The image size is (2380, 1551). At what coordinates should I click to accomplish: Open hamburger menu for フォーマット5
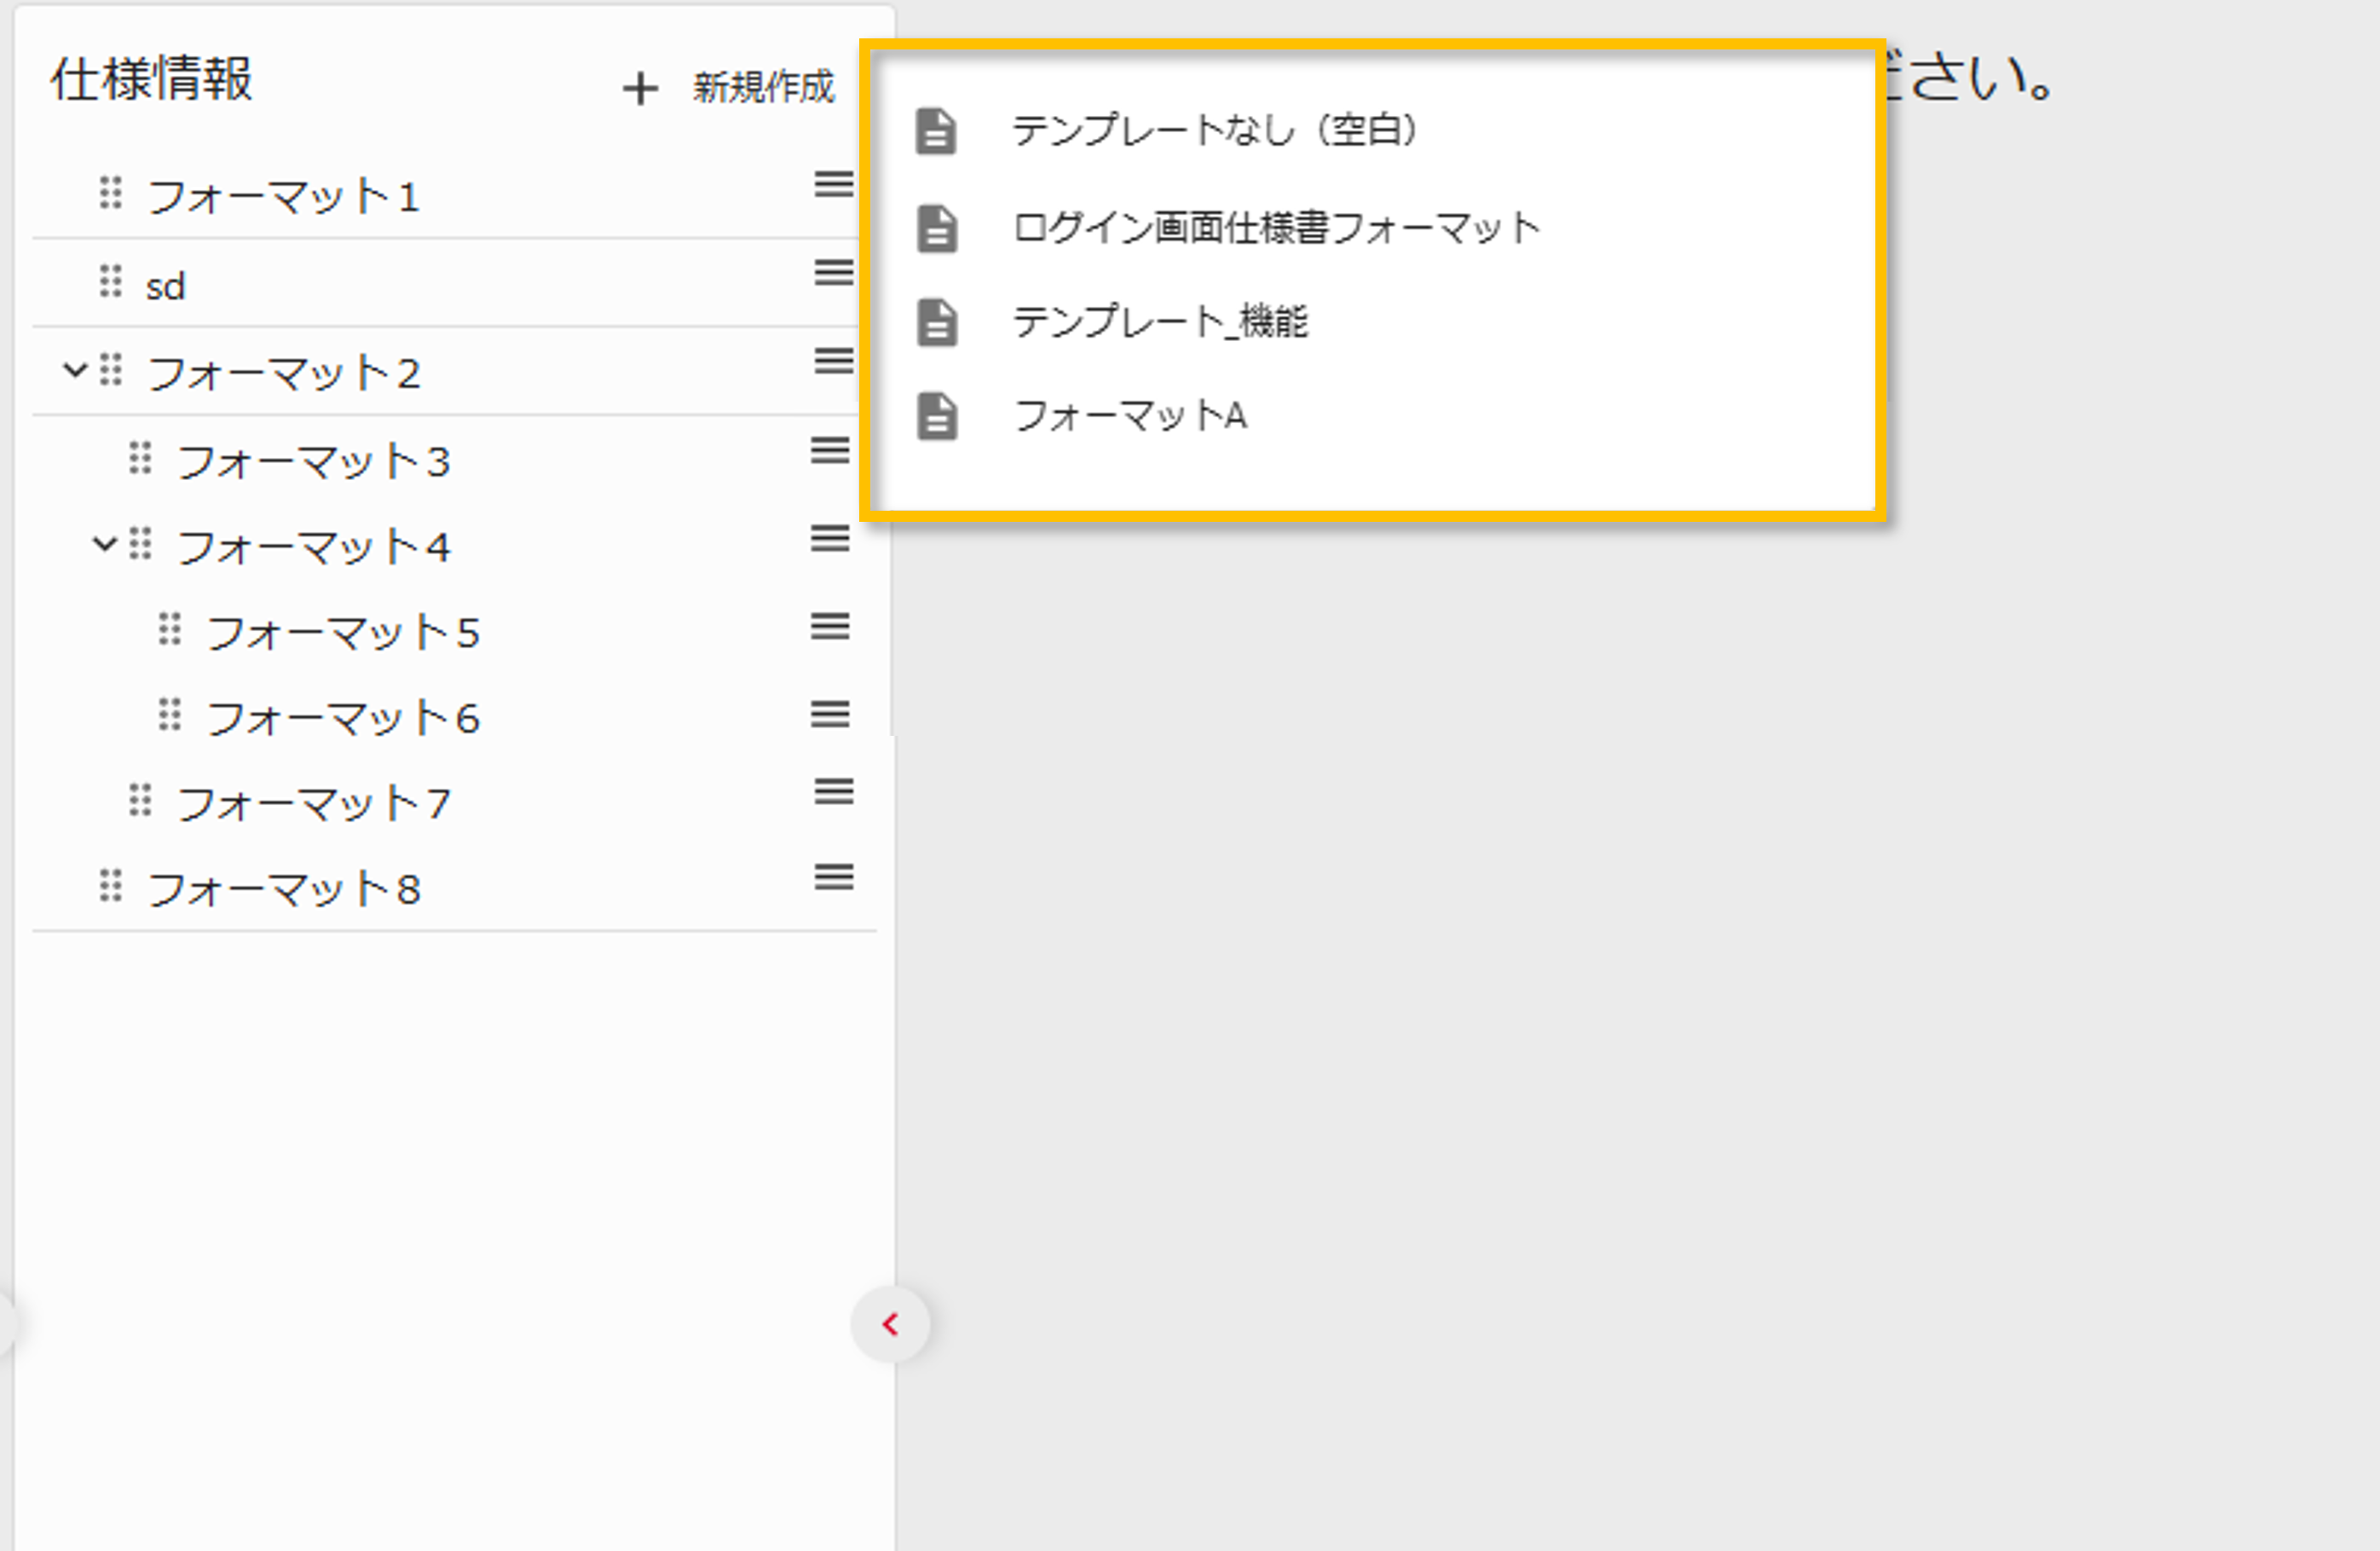tap(830, 626)
